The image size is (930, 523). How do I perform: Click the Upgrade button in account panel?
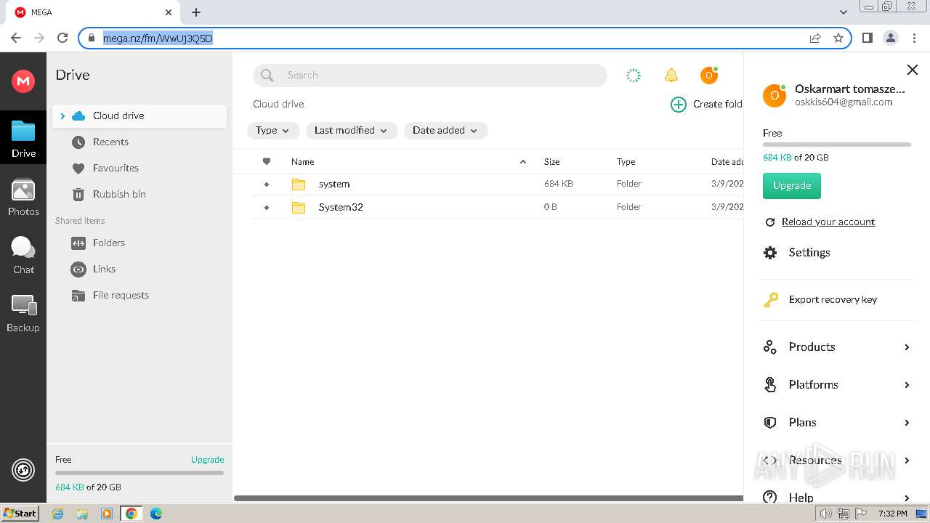pos(792,186)
